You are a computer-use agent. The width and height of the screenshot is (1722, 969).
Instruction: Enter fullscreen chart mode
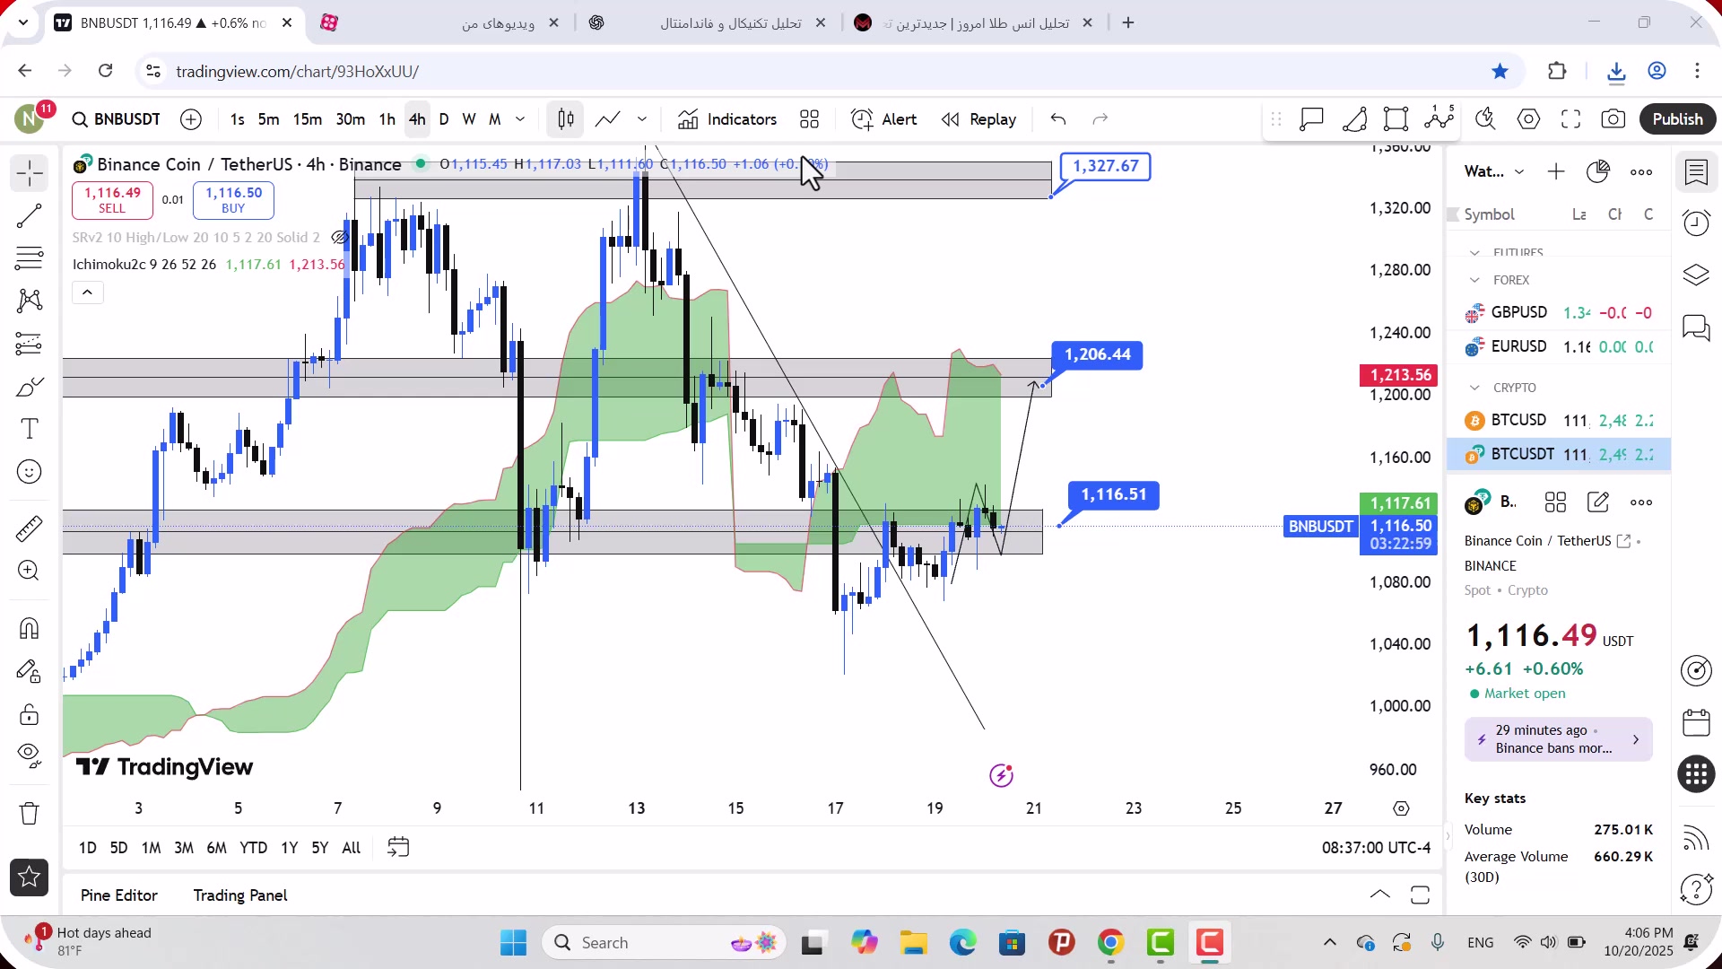[1571, 119]
